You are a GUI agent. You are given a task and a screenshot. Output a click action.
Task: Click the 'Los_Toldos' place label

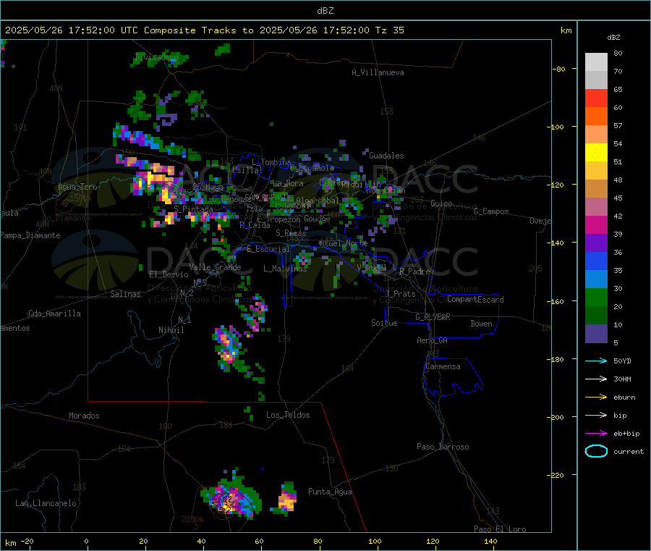[x=288, y=415]
